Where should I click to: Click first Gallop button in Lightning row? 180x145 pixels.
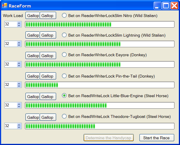pyautogui.click(x=33, y=35)
